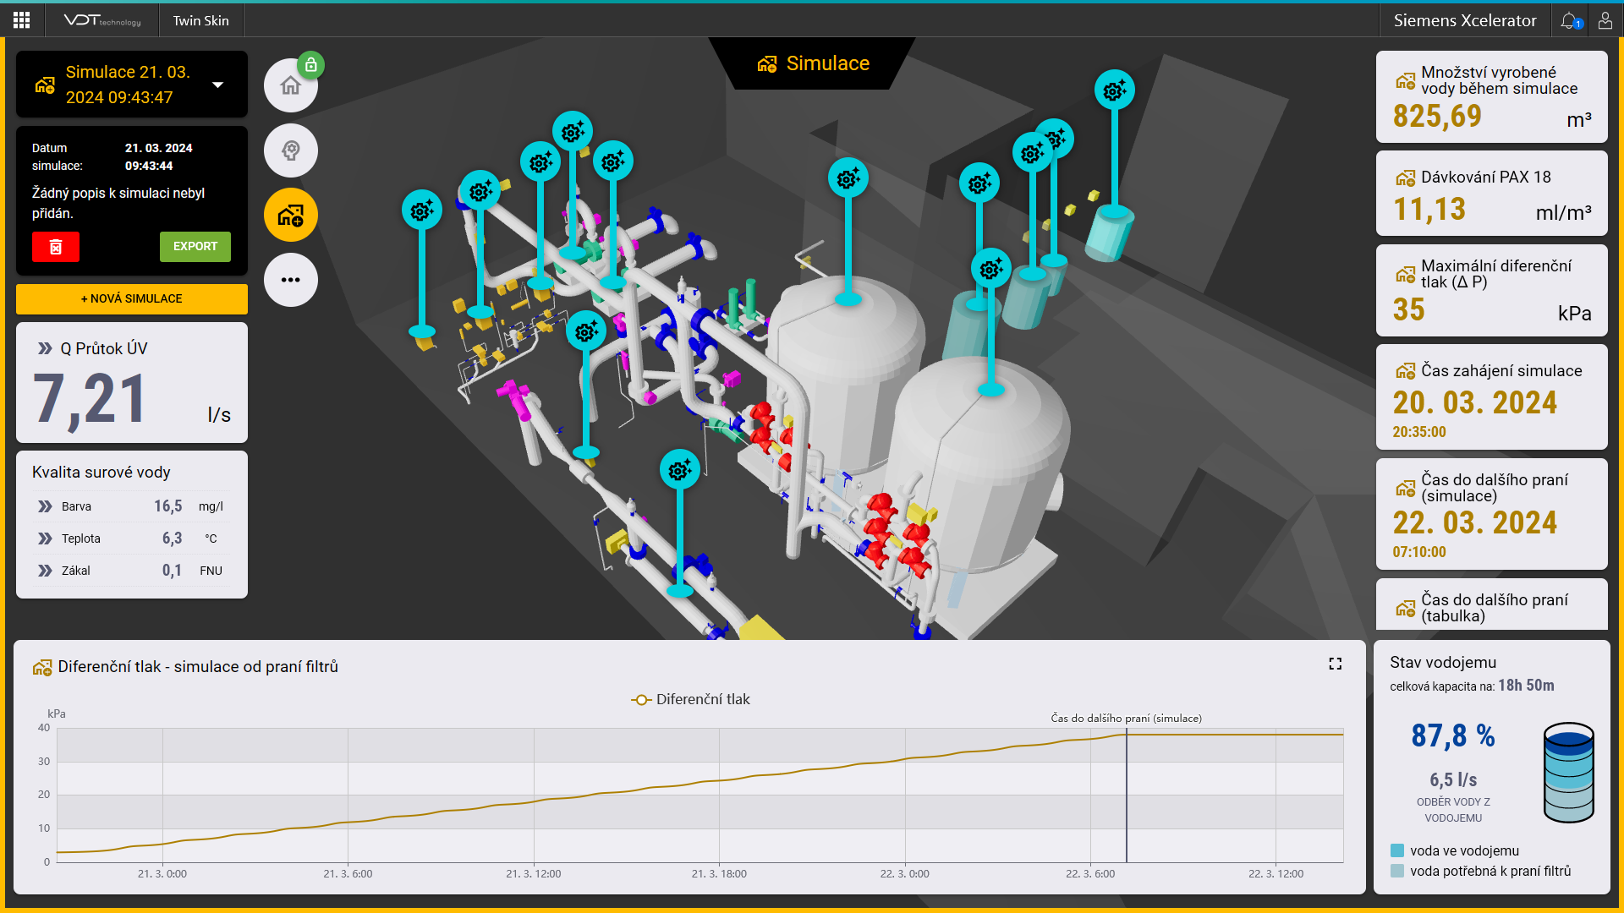1624x913 pixels.
Task: Activate the yellow simulation mode round button
Action: click(290, 215)
